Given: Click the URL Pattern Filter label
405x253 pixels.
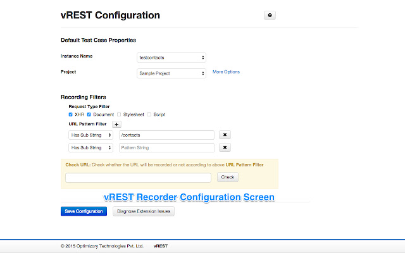Looking at the screenshot, I should (87, 124).
